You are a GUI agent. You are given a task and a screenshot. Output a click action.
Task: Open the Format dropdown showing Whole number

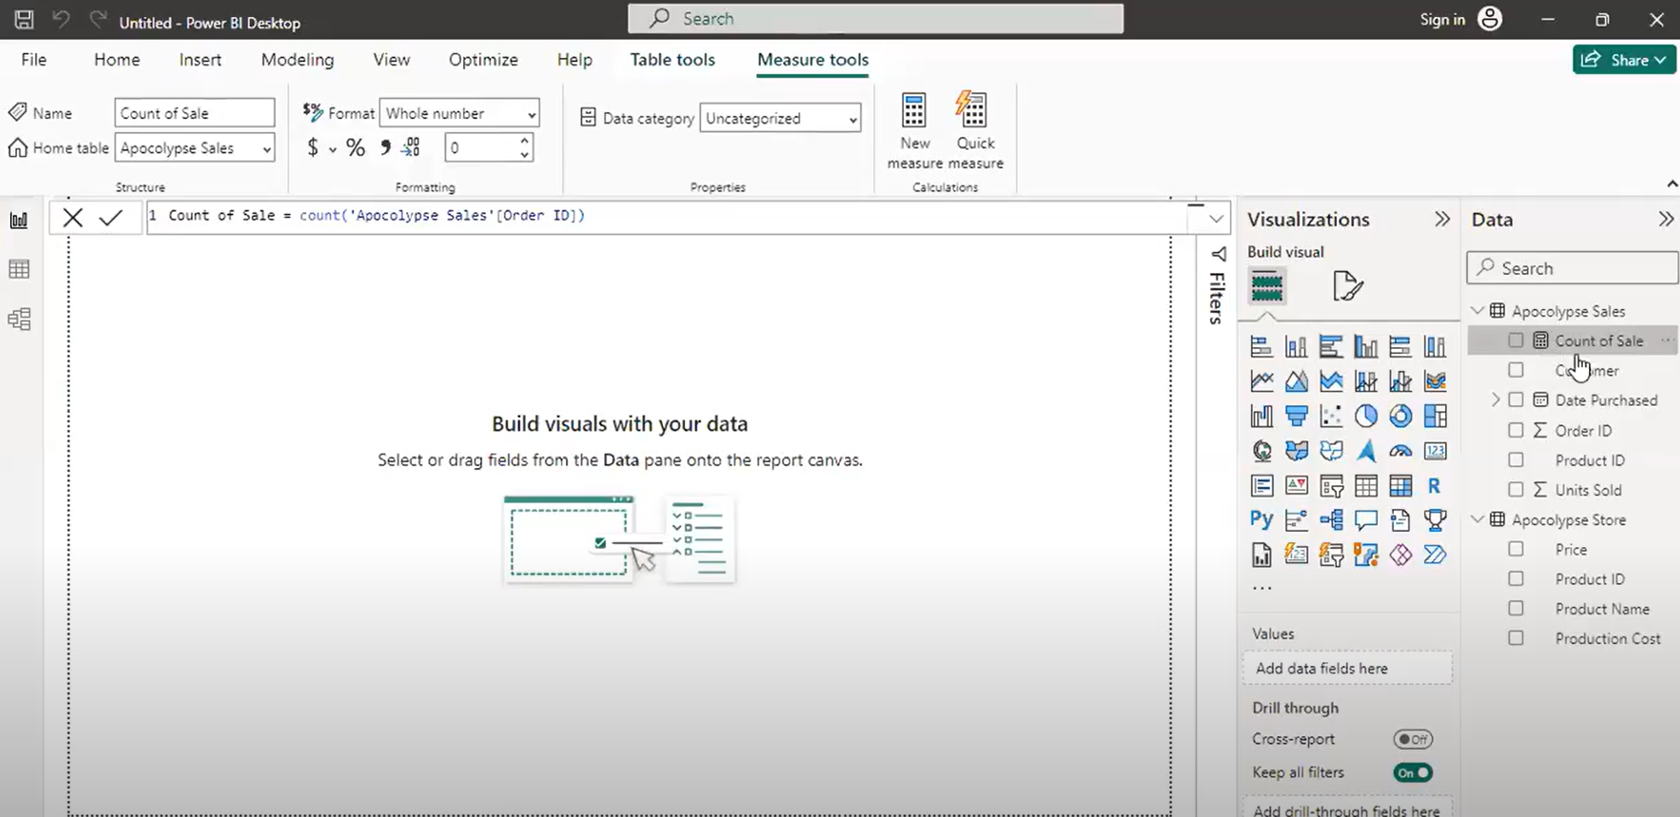click(x=458, y=112)
